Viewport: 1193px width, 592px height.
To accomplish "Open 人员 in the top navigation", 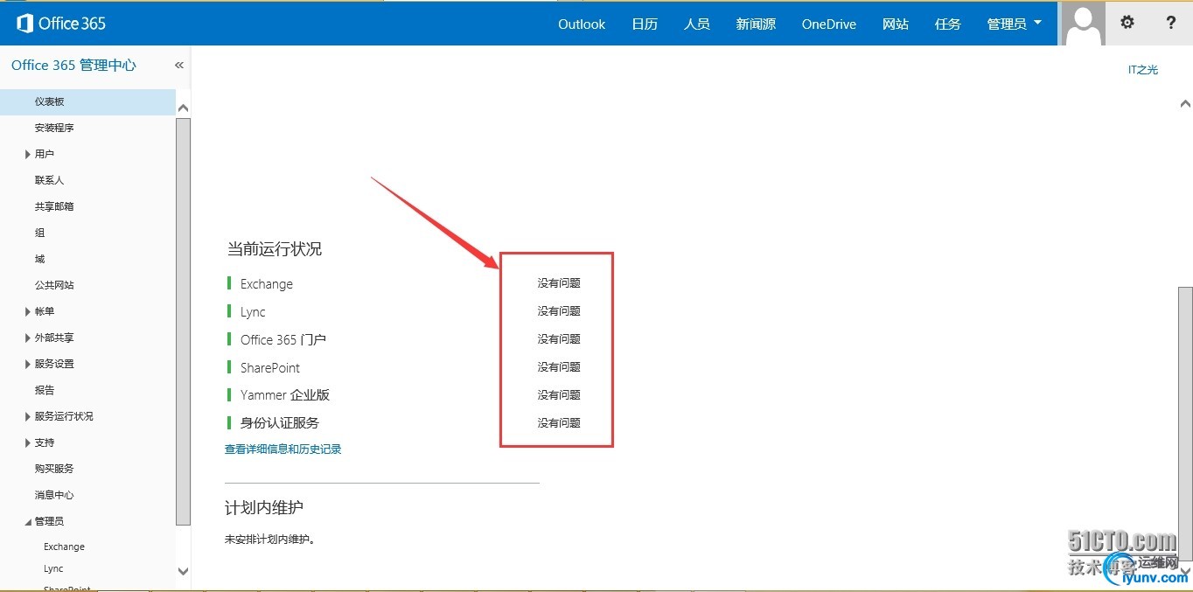I will click(x=697, y=24).
